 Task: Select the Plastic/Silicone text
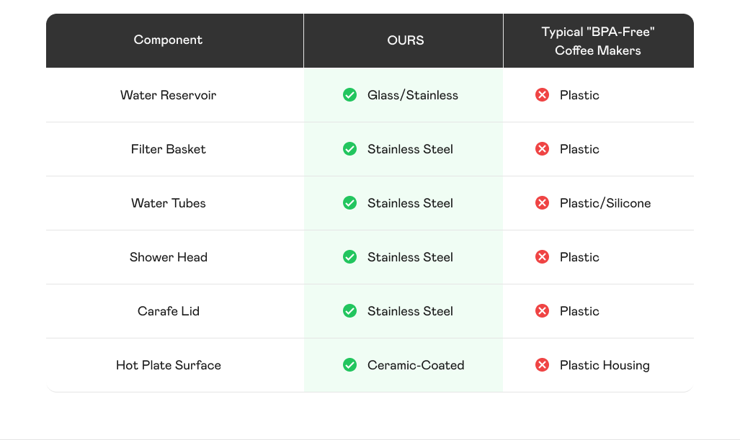605,203
